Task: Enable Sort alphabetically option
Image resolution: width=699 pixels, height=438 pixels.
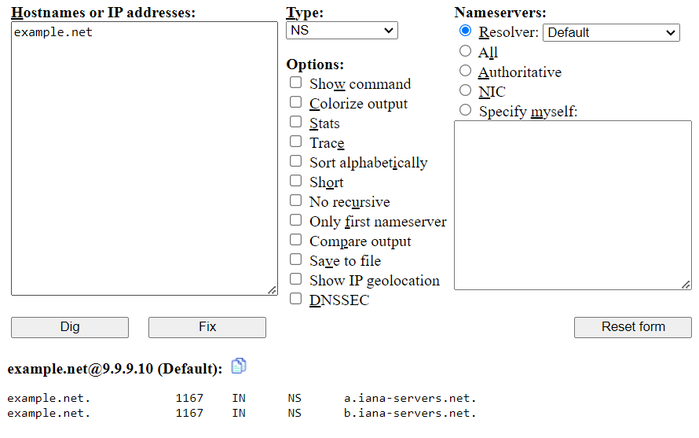Action: (295, 161)
